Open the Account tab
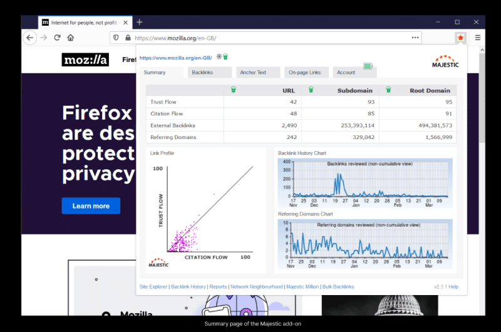 pyautogui.click(x=354, y=73)
